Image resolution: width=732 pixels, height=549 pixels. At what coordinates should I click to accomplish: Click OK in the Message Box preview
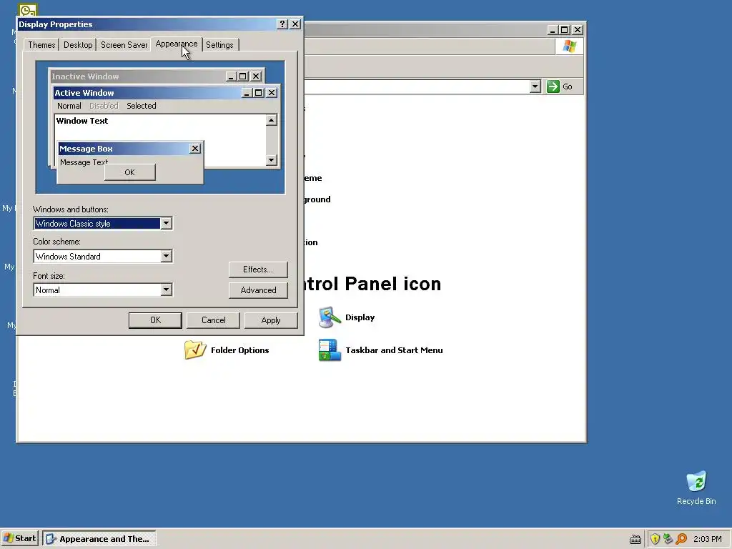(x=130, y=172)
